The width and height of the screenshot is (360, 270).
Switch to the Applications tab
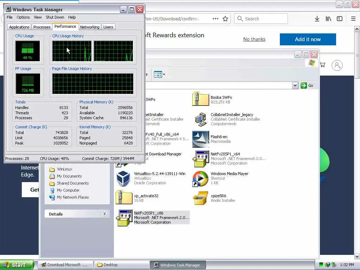[x=19, y=27]
